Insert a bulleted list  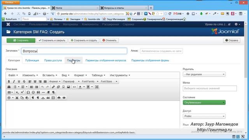coord(15,87)
